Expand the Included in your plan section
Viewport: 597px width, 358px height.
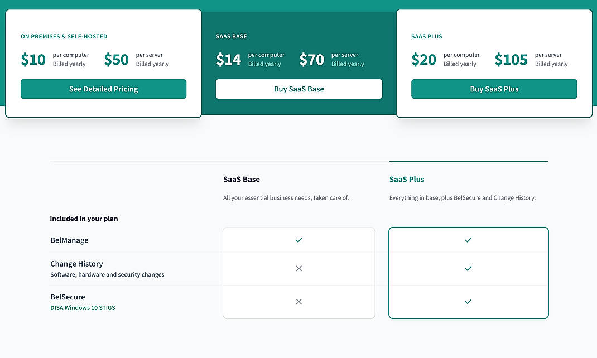coord(84,219)
